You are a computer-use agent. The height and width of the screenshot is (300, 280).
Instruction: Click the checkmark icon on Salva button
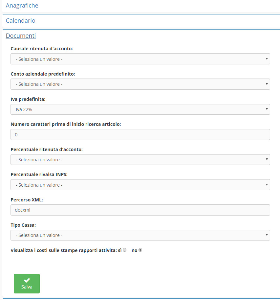[27, 280]
